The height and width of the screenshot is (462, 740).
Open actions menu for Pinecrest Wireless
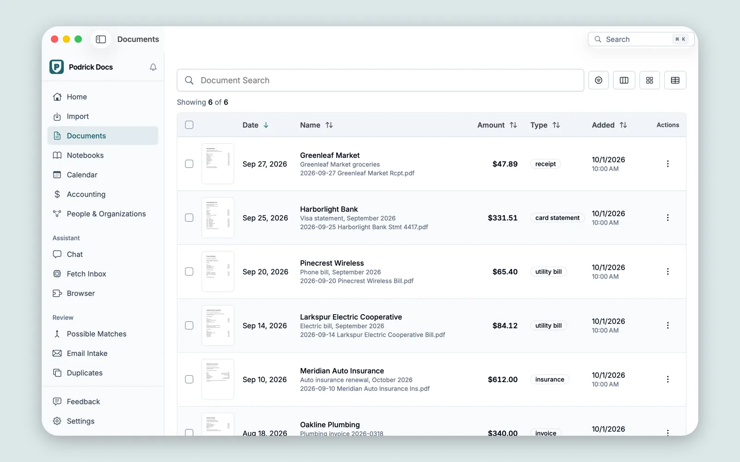[x=668, y=272]
